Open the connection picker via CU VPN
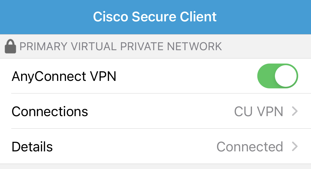 point(259,111)
